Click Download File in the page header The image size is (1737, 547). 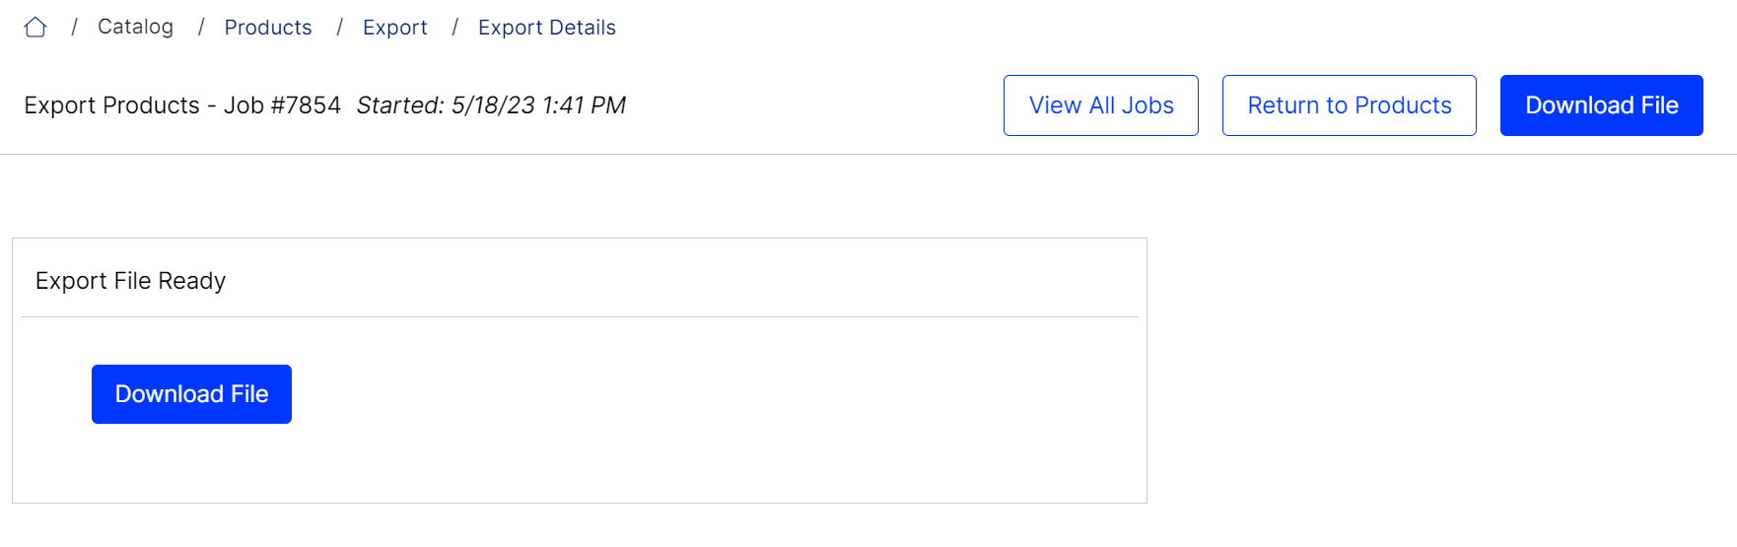[x=1602, y=105]
